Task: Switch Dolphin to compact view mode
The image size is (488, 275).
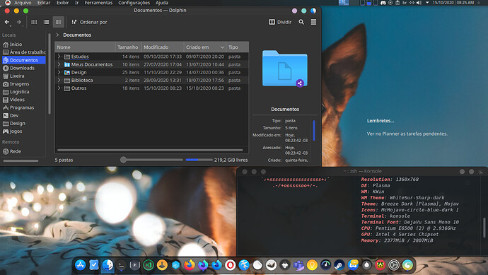Action: click(x=46, y=22)
